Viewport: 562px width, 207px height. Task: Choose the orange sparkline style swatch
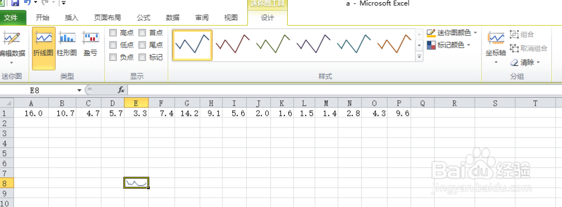(x=395, y=45)
